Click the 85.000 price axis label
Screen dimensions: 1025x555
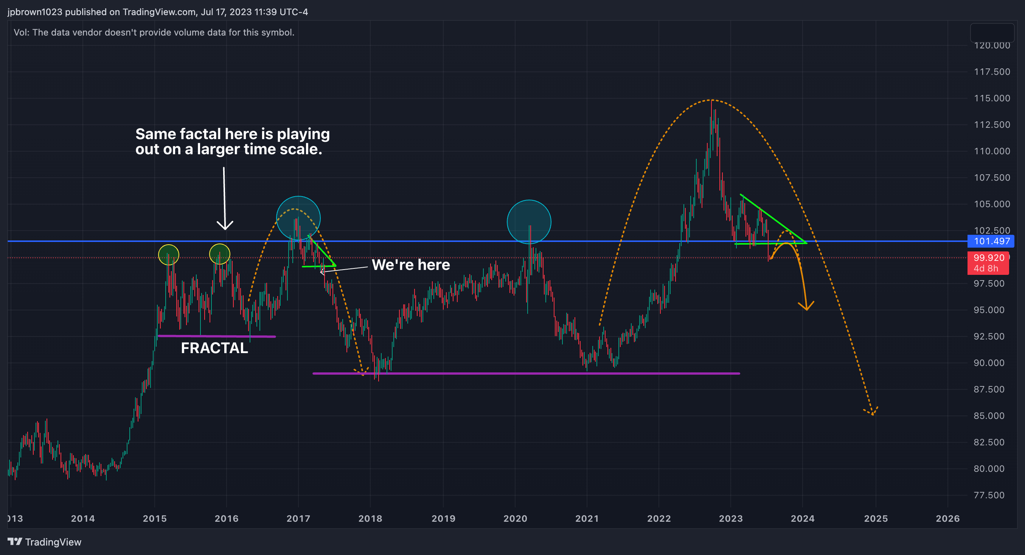point(989,415)
